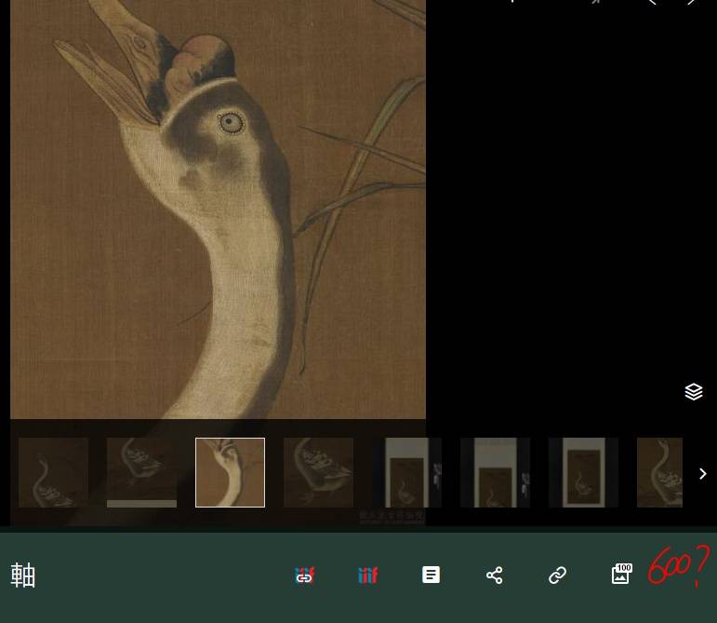Click the goose's eye in main image
The width and height of the screenshot is (717, 623).
pos(231,122)
